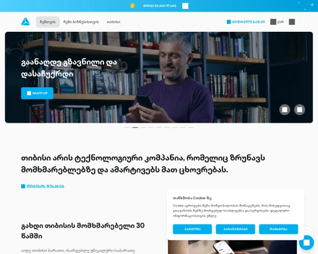
Task: Decline cookies with უარყოფა button
Action: tap(192, 229)
